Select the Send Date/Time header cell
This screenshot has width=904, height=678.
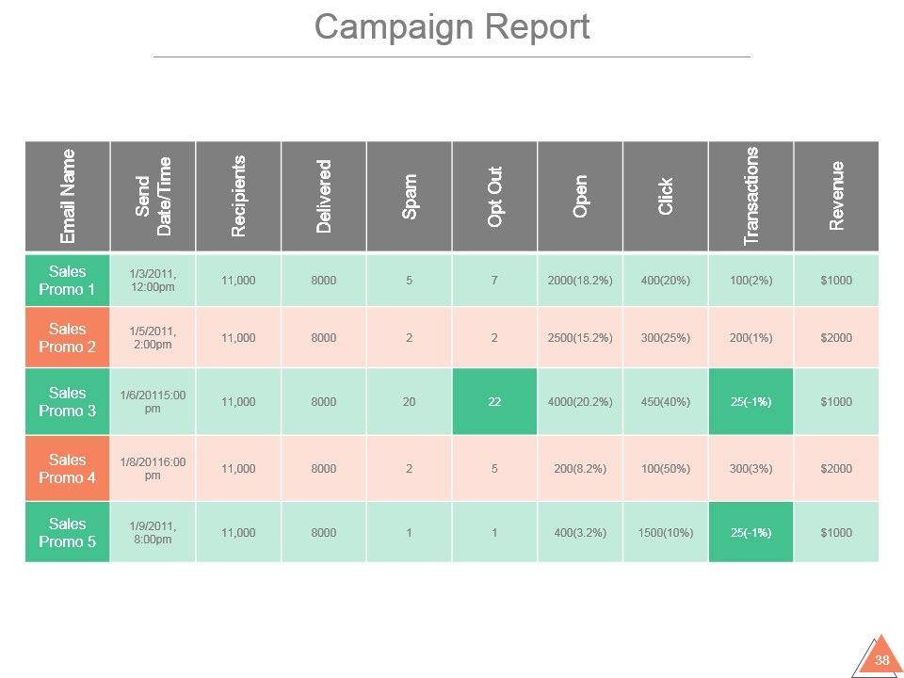click(153, 196)
